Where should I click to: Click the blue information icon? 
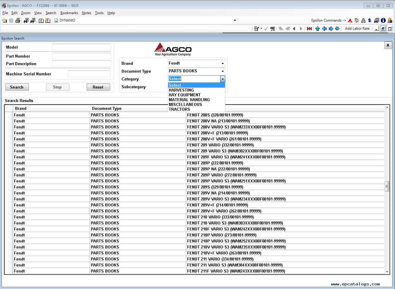383,20
